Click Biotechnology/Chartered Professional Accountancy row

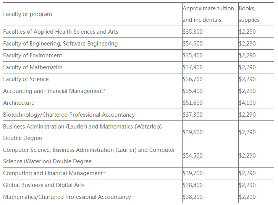tap(69, 115)
